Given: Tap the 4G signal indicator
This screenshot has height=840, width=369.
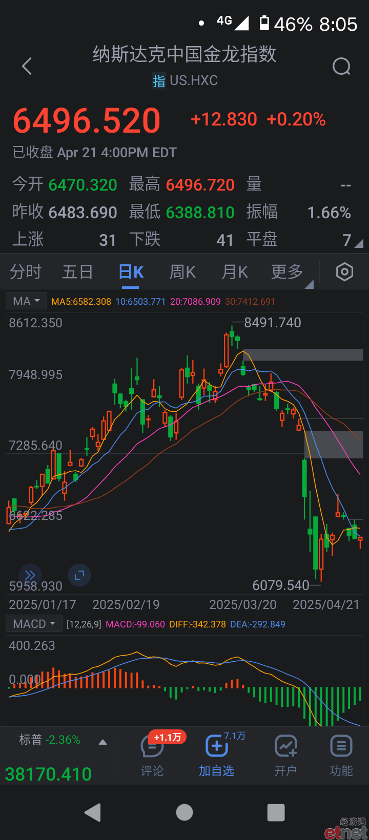Looking at the screenshot, I should tap(232, 22).
